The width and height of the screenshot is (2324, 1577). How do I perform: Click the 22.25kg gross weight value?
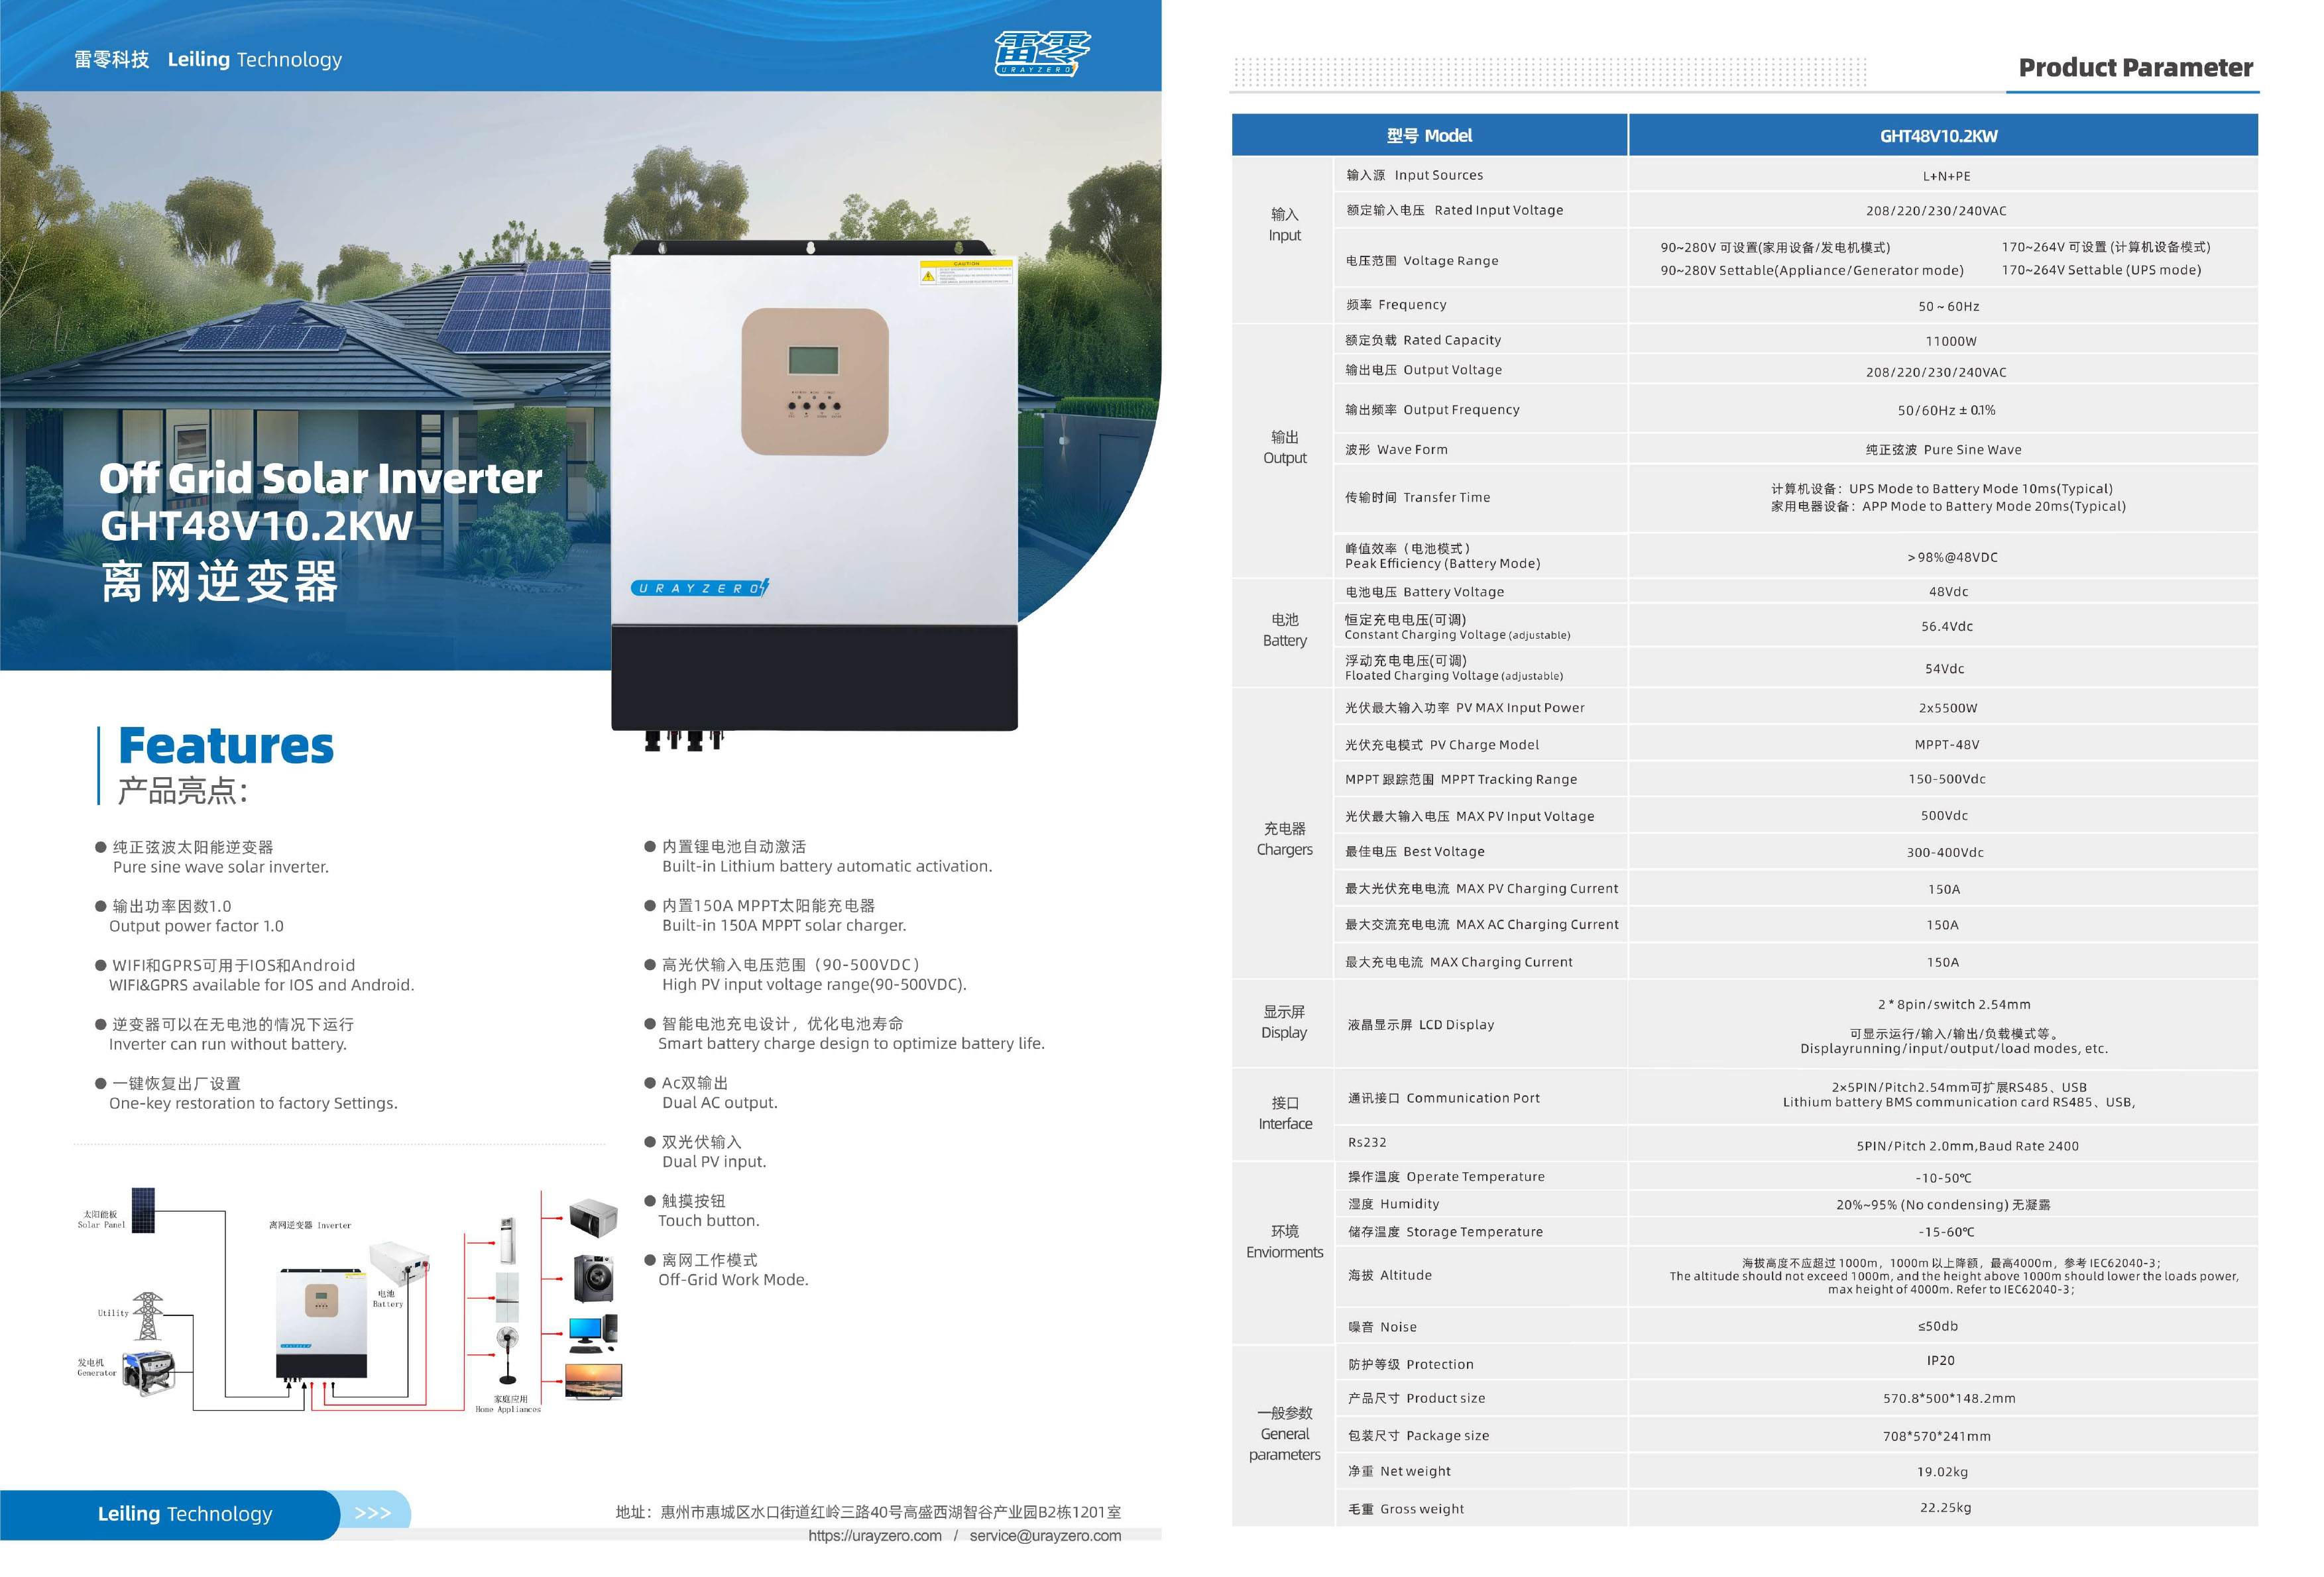pos(1945,1508)
